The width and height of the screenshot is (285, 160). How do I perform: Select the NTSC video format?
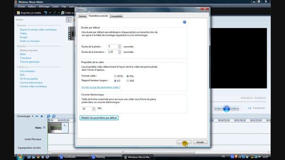click(115, 76)
